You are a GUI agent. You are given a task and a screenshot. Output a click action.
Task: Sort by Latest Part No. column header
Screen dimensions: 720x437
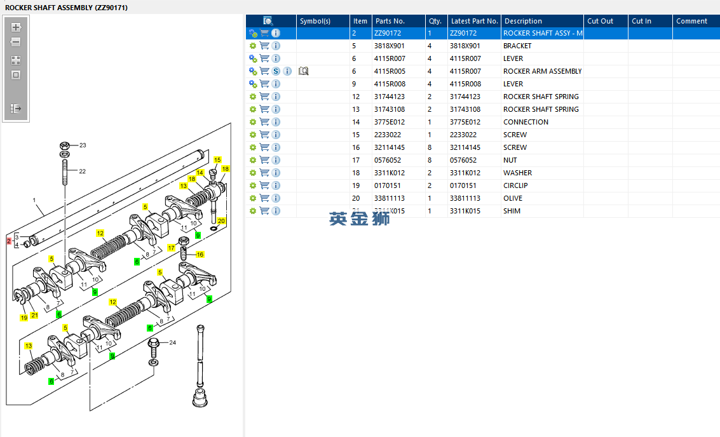(474, 21)
